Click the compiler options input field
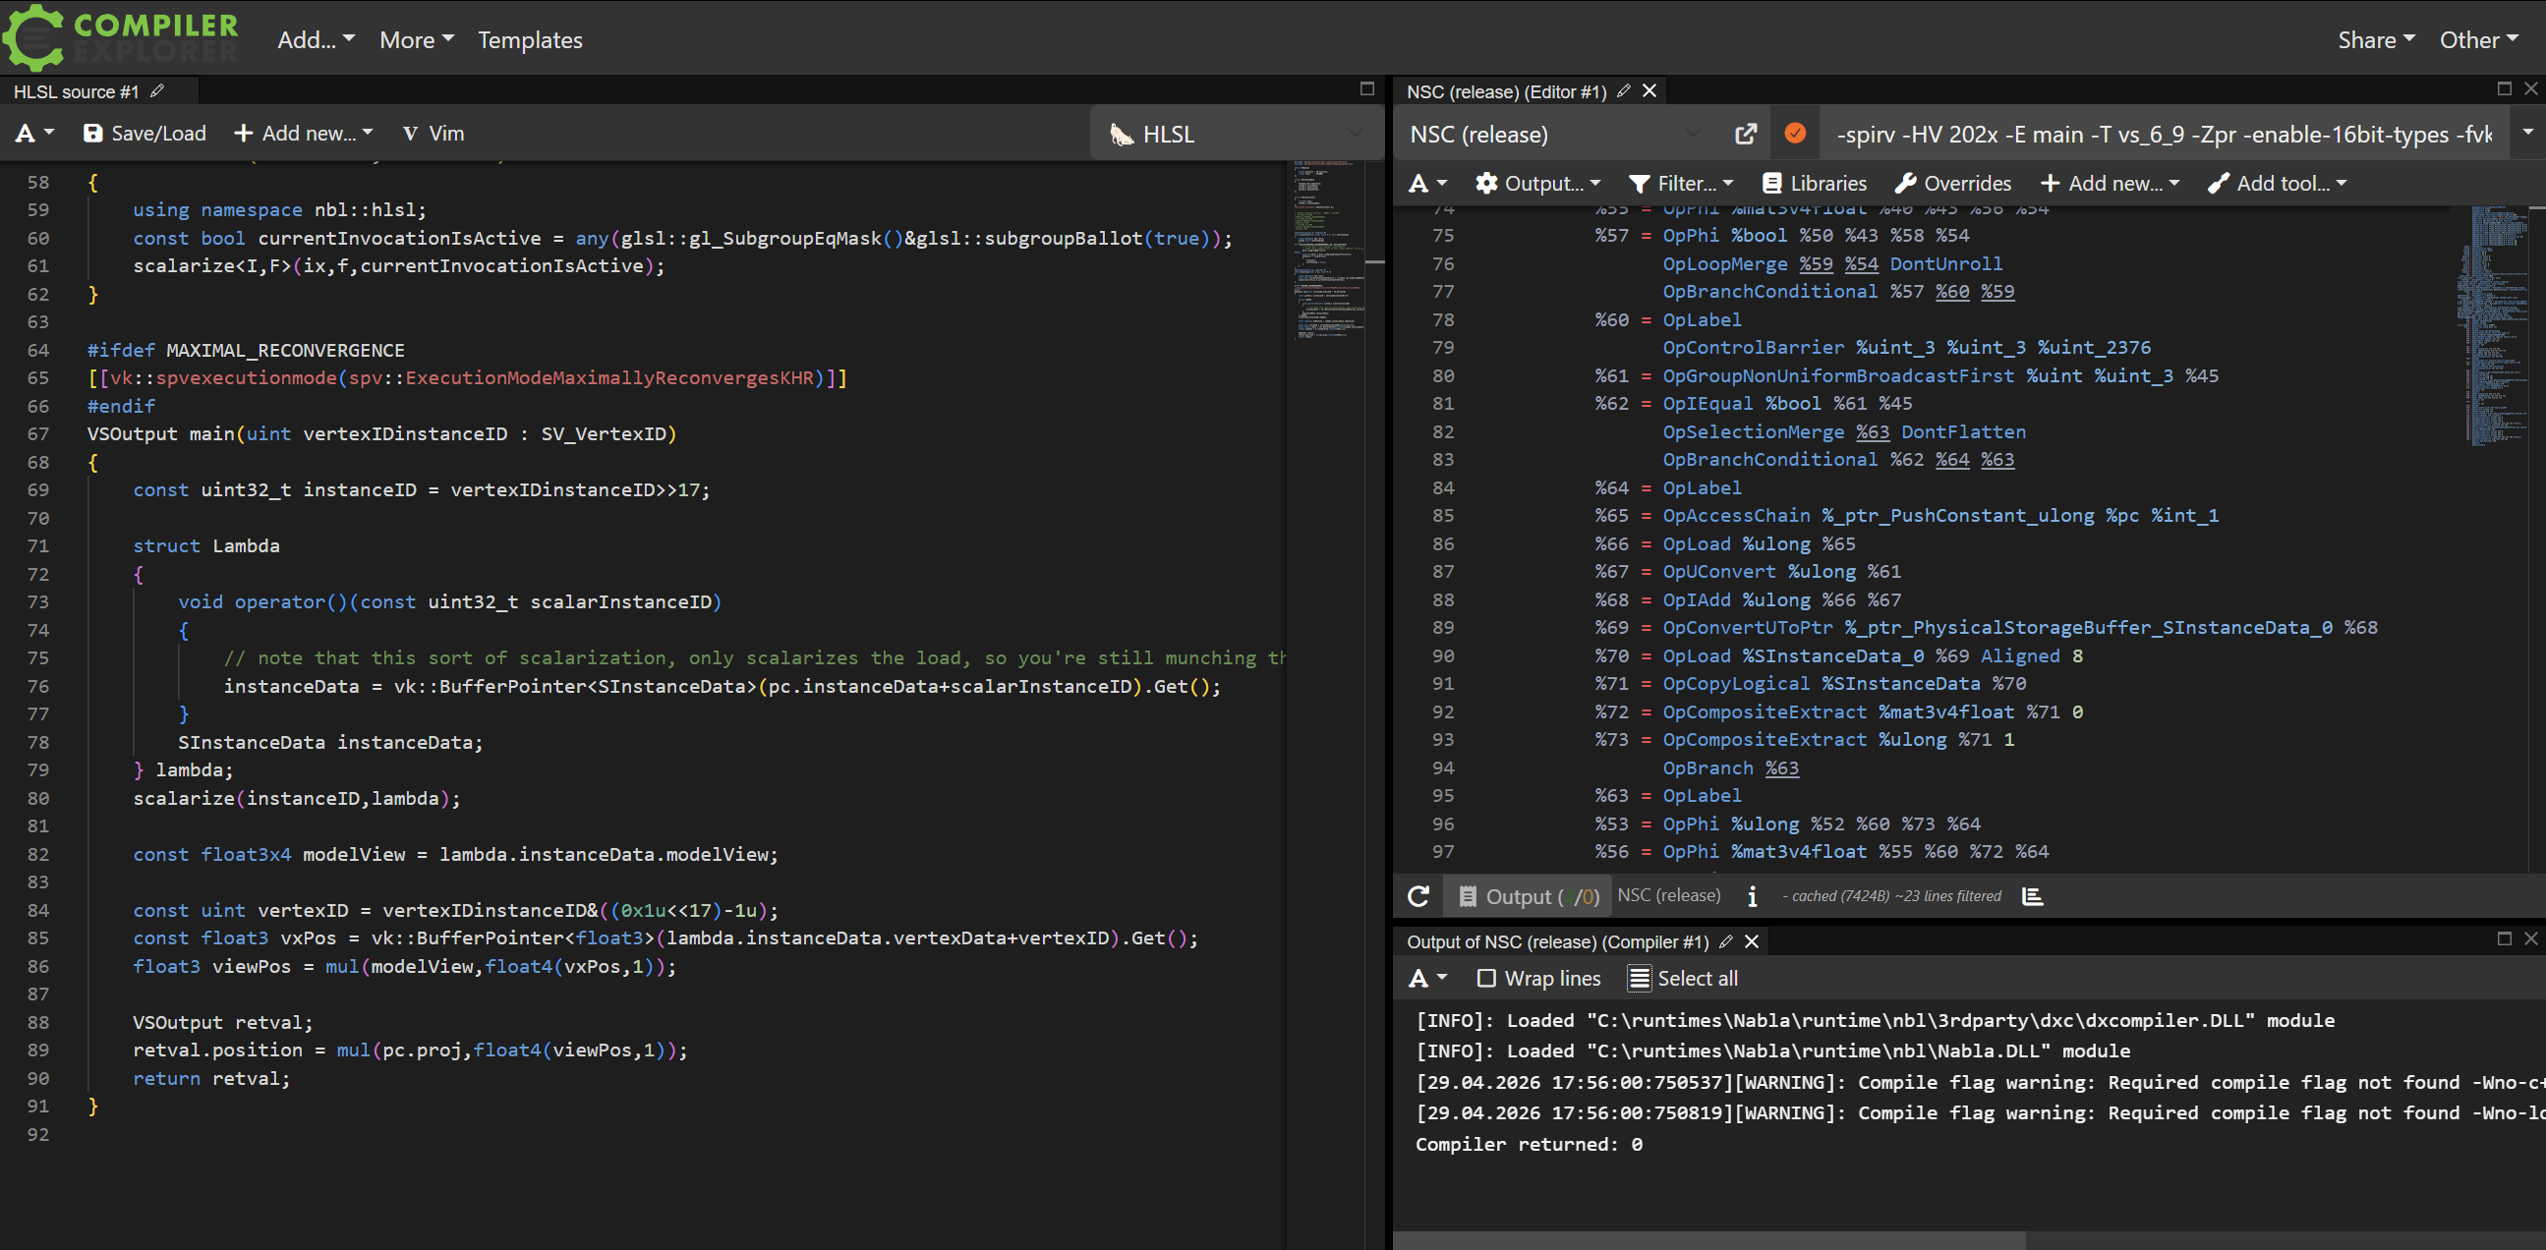This screenshot has height=1250, width=2546. (x=2163, y=134)
